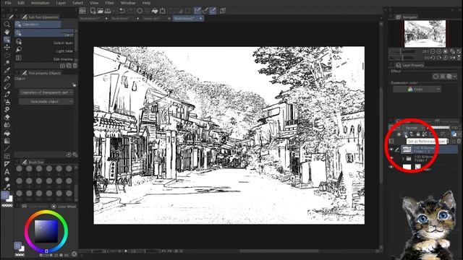
Task: Open the Filter menu
Action: tap(109, 3)
